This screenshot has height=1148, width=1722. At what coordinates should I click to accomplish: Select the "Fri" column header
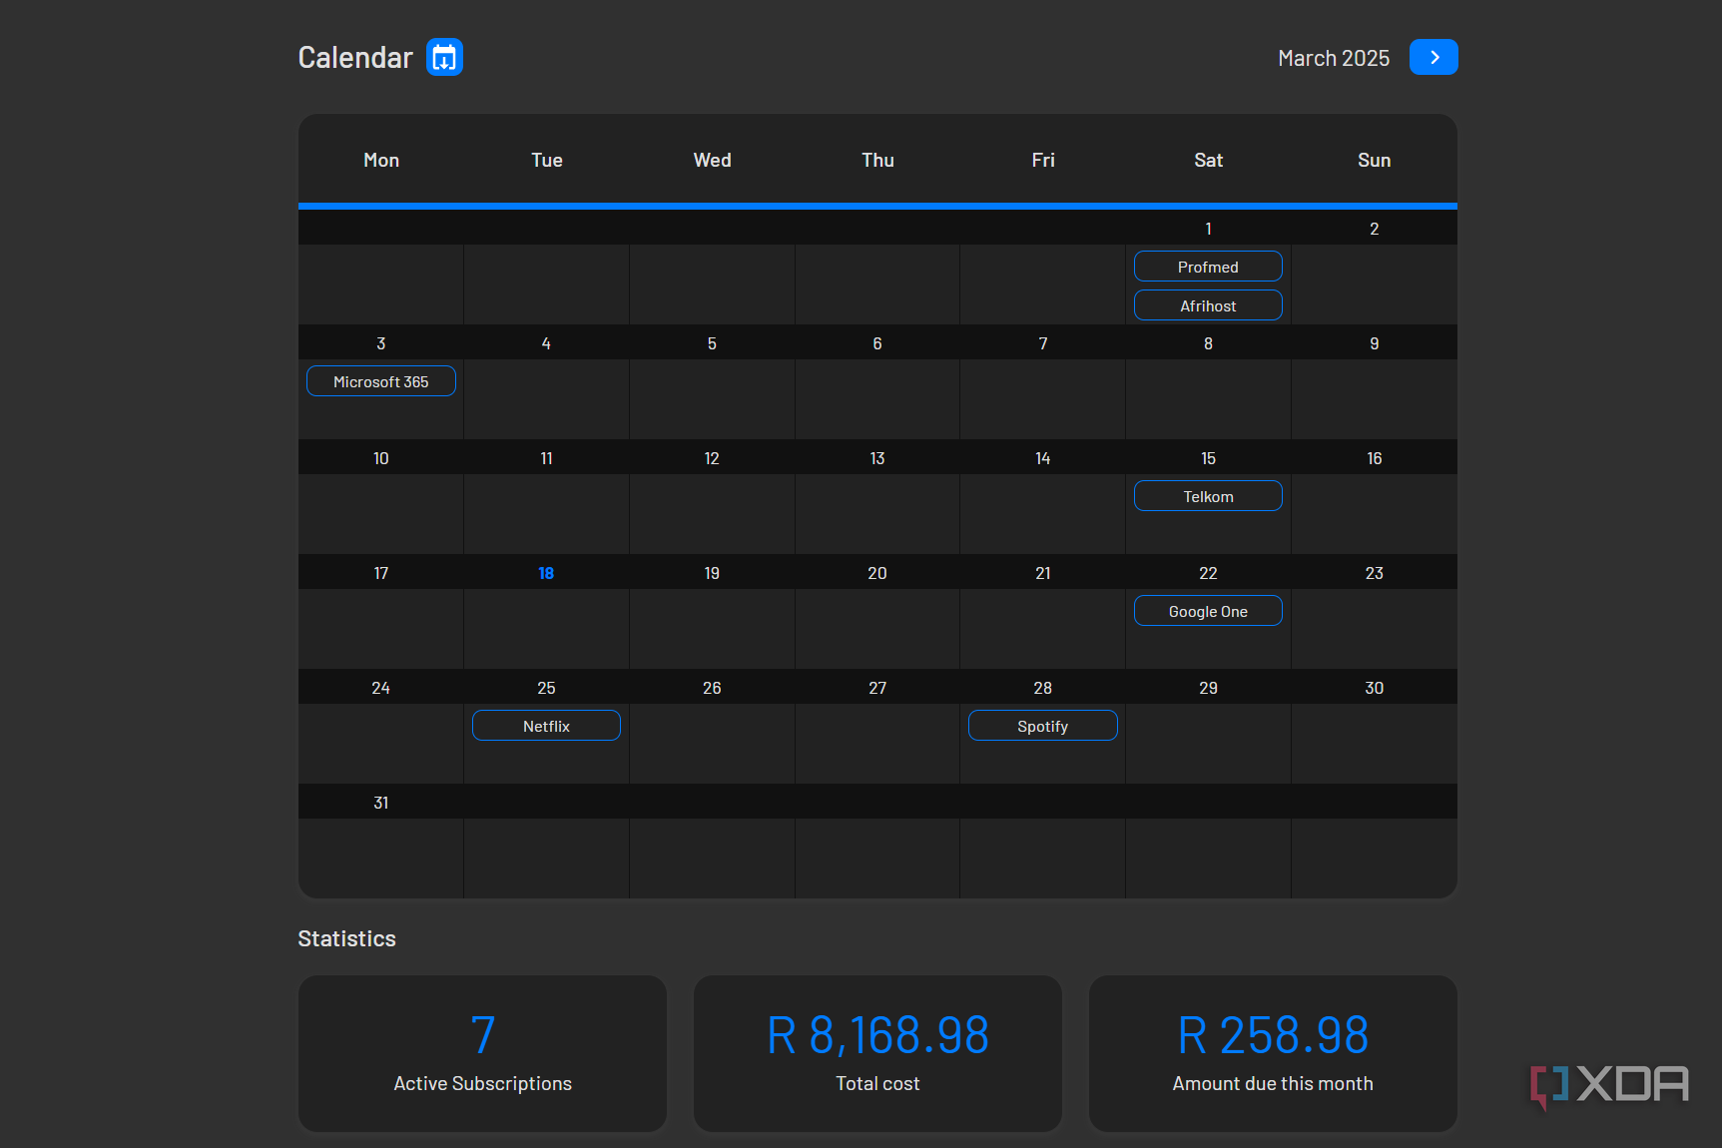point(1043,160)
